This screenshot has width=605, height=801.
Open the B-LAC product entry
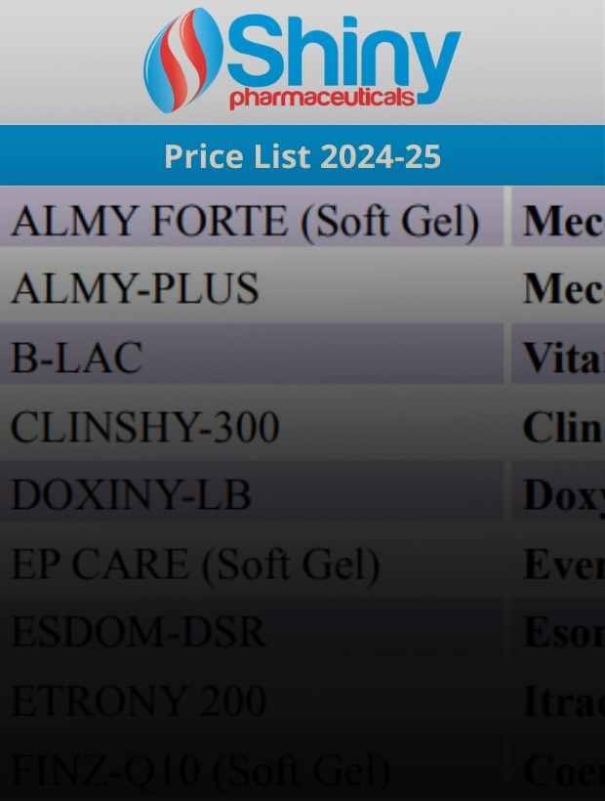[252, 358]
